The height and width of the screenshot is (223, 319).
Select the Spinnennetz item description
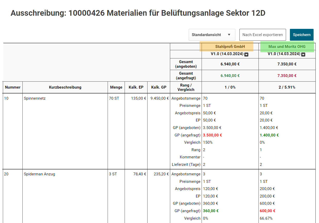click(x=35, y=98)
